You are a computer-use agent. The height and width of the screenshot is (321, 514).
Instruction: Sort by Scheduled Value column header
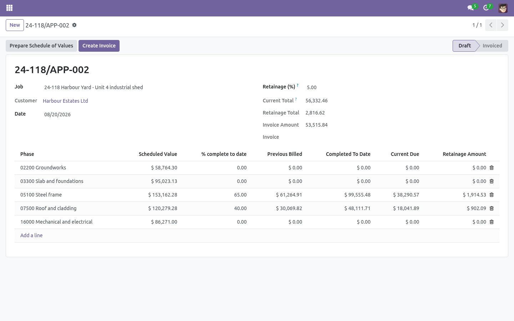[158, 154]
